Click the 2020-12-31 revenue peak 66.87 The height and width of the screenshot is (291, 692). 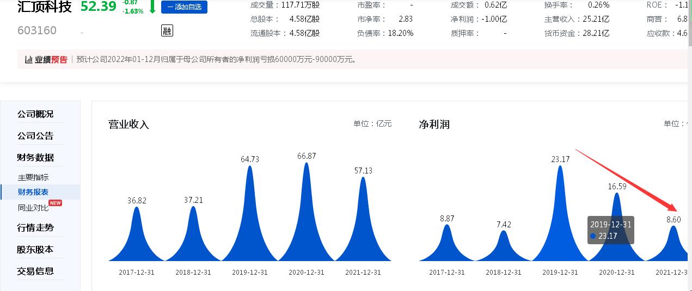[x=307, y=212]
